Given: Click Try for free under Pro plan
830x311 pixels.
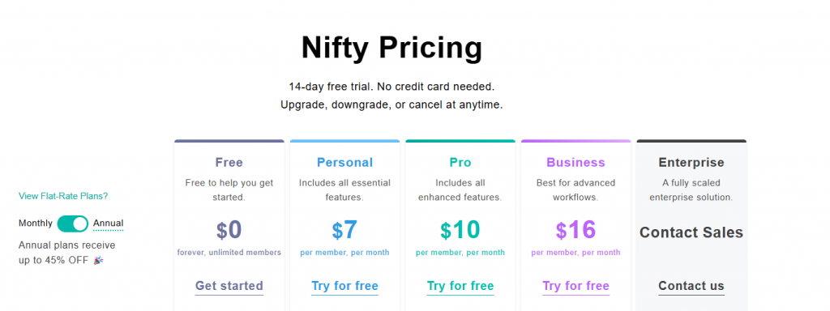Looking at the screenshot, I should [x=460, y=286].
